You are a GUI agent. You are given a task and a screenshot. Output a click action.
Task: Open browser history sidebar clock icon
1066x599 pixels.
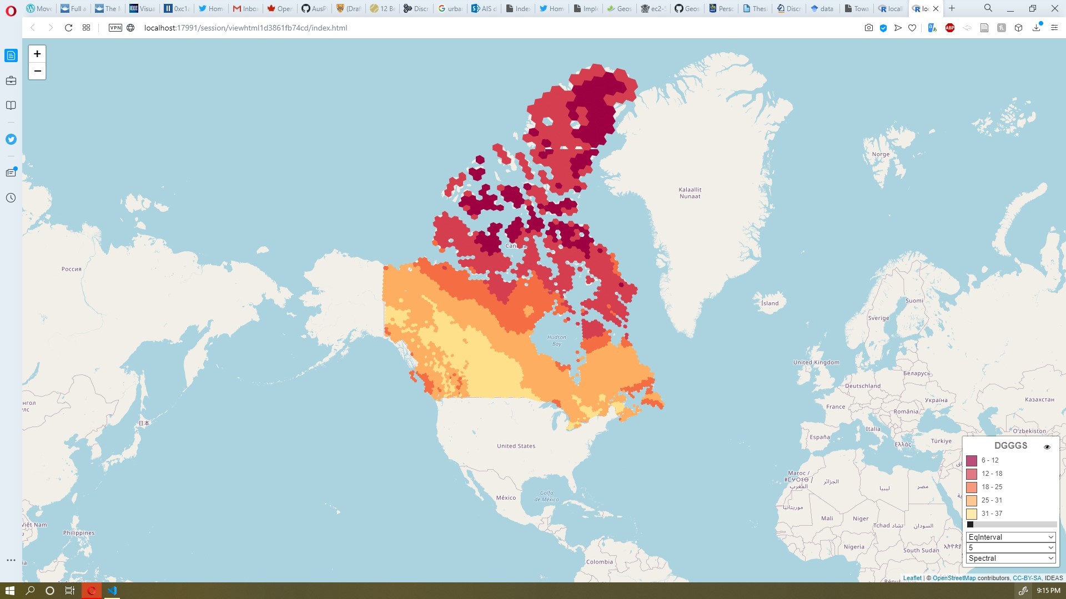(11, 198)
